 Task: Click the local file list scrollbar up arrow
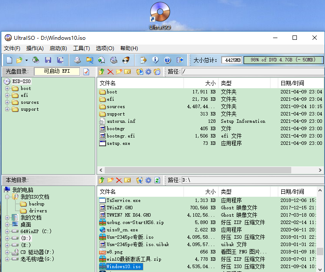coord(320,190)
